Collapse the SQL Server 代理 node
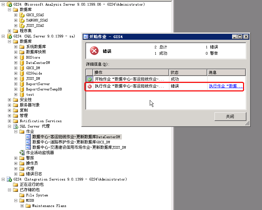Viewport: 262px width, 210px height. 10,127
